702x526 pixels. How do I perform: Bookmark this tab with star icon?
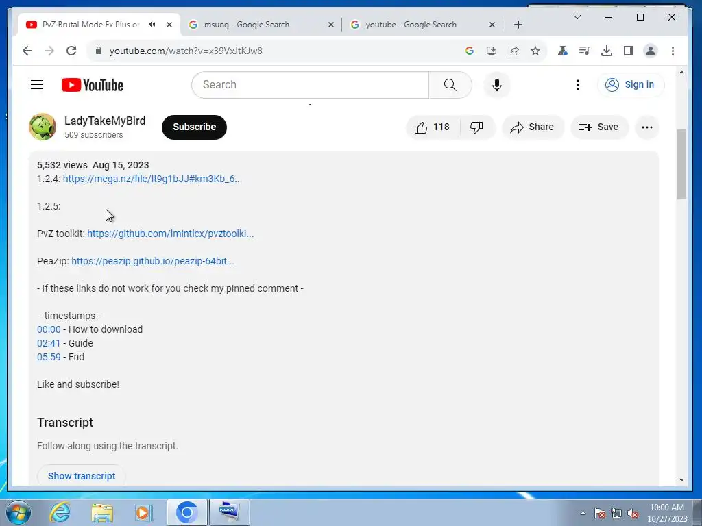535,51
